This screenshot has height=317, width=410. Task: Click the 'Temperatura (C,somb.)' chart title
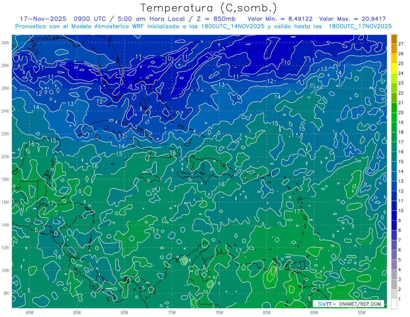pos(209,8)
